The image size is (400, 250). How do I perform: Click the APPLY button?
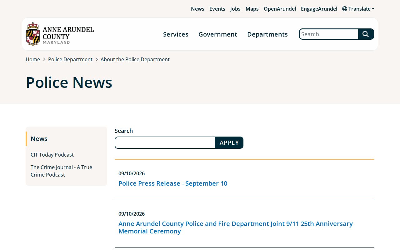coord(229,142)
